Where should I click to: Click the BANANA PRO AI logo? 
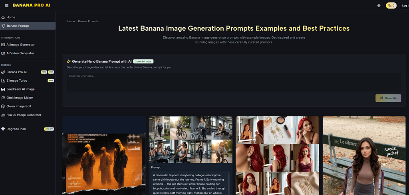coord(32,6)
